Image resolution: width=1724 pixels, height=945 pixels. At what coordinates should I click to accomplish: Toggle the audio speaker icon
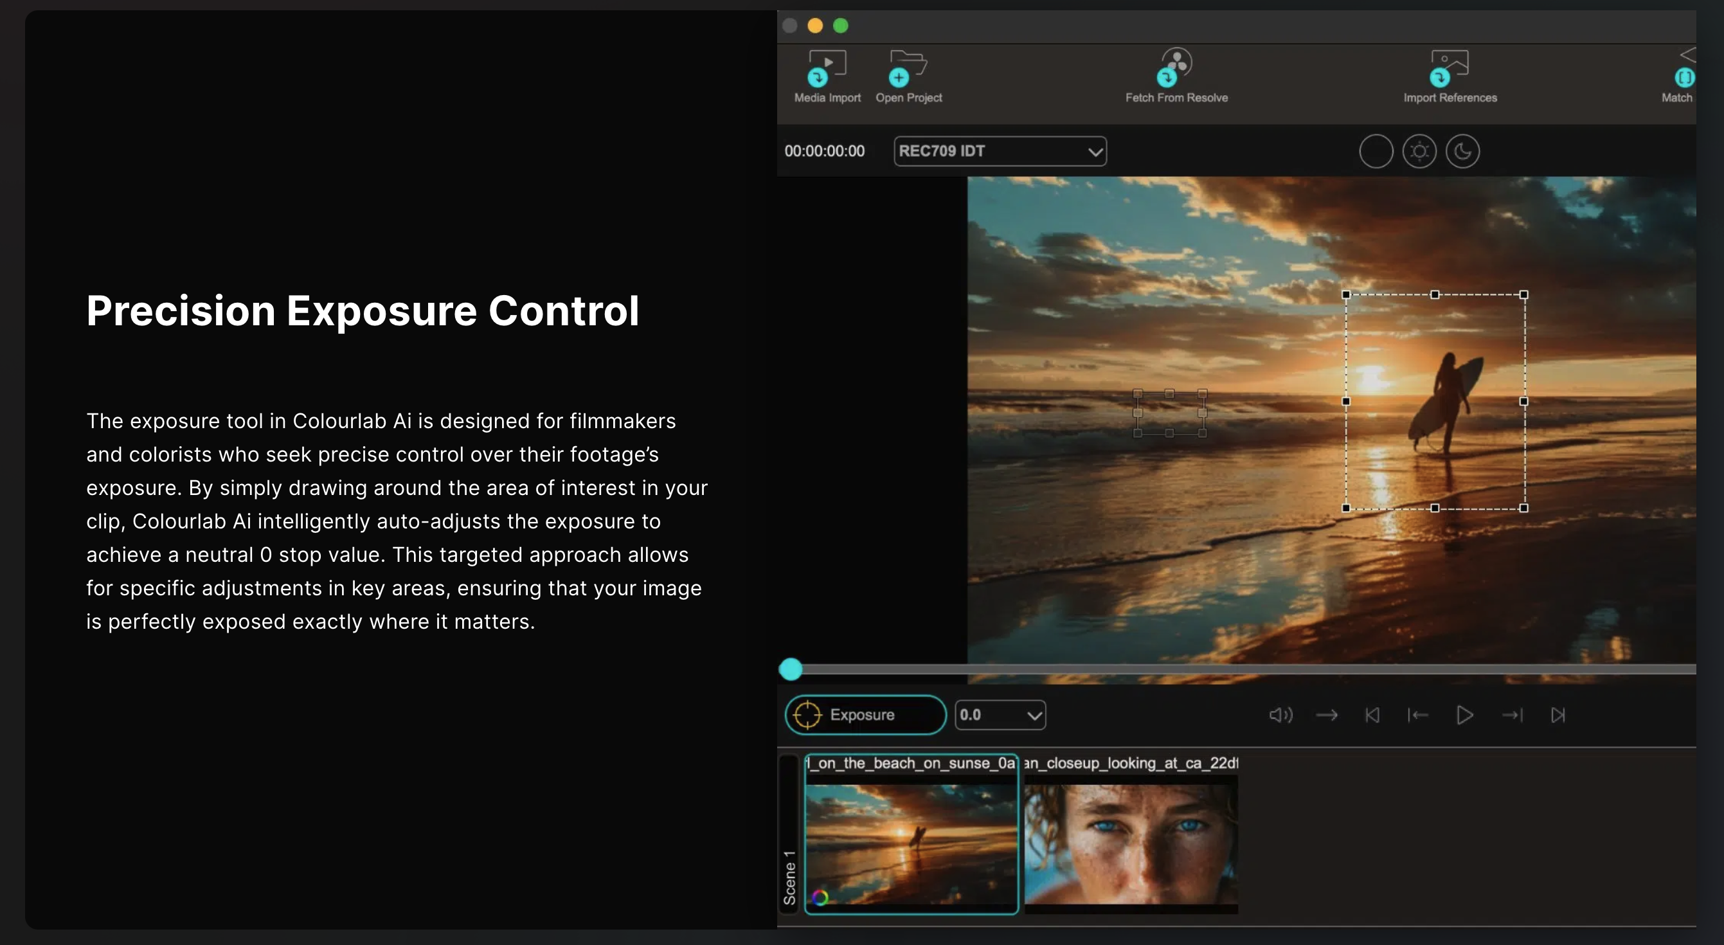tap(1280, 715)
